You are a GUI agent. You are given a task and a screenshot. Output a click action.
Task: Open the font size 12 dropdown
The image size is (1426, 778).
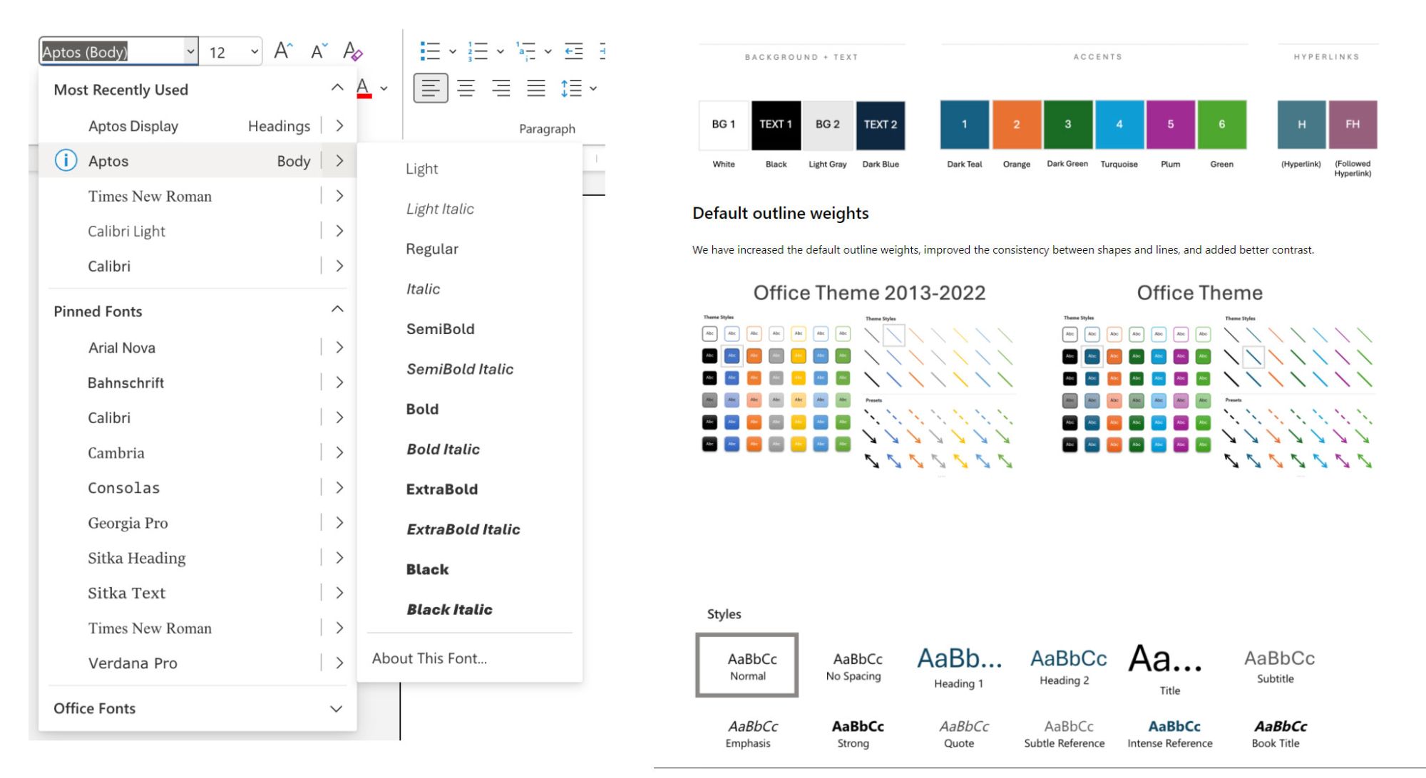[255, 51]
